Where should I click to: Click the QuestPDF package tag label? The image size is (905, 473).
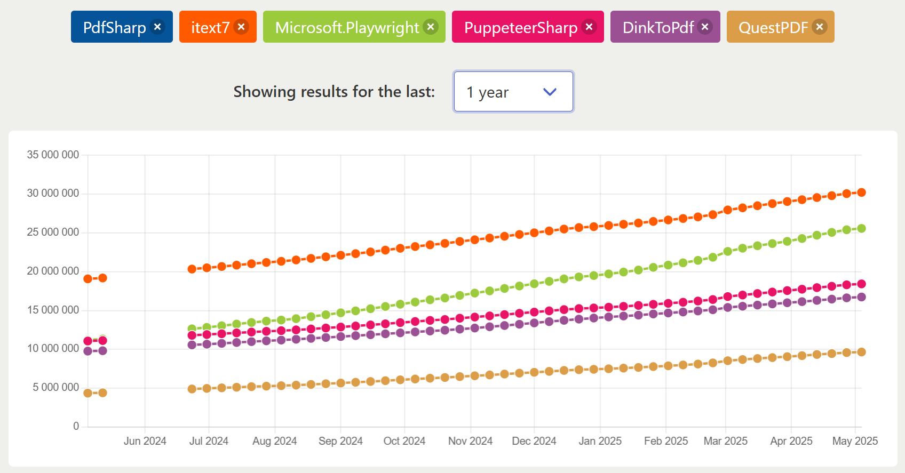click(773, 27)
